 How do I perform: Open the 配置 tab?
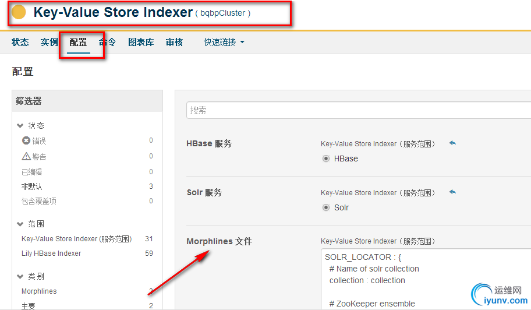coord(78,42)
